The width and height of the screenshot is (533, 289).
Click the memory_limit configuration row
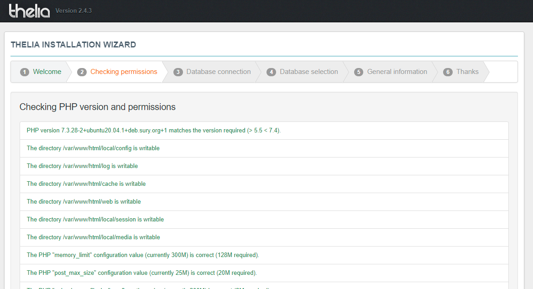pyautogui.click(x=264, y=255)
